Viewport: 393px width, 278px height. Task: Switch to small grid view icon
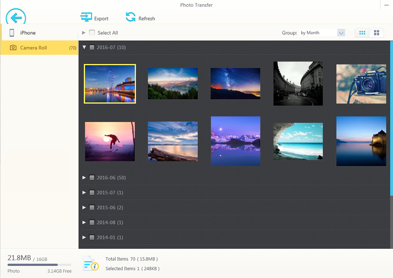(x=362, y=33)
